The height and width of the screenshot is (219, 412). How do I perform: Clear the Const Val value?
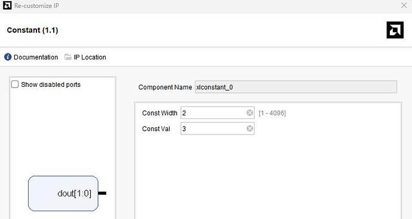coord(250,129)
